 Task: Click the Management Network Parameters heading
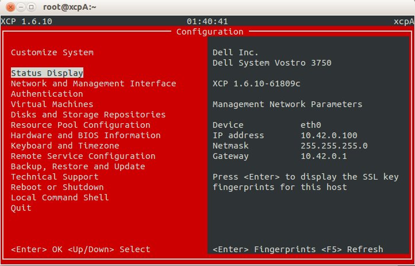click(287, 104)
